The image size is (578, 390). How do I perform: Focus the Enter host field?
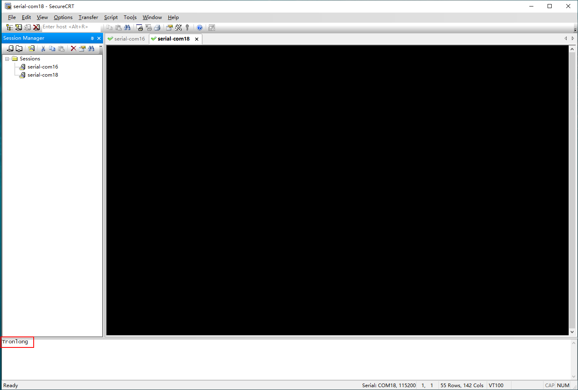tap(71, 27)
